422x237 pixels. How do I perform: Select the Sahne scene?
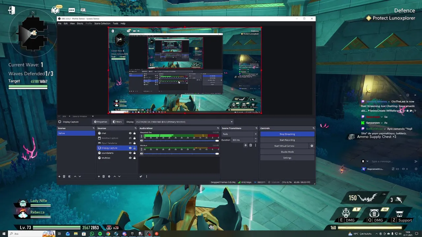(76, 133)
